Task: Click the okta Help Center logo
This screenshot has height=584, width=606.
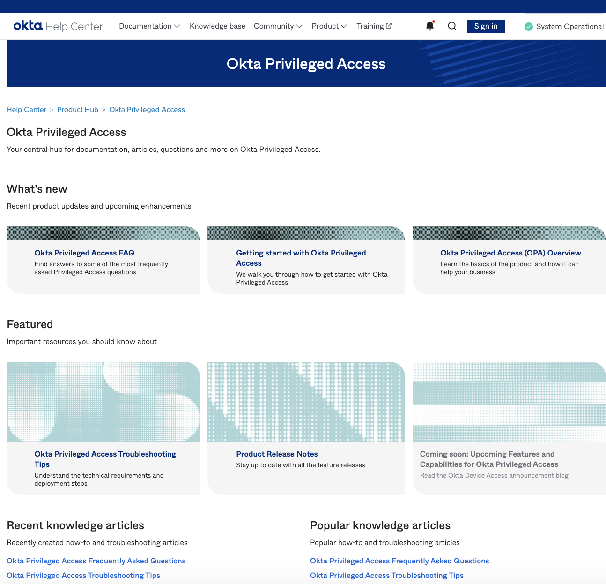Action: point(58,26)
